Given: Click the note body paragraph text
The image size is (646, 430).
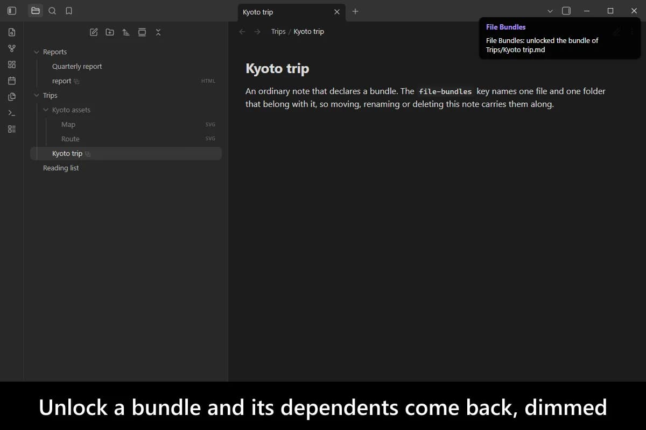Looking at the screenshot, I should point(425,98).
